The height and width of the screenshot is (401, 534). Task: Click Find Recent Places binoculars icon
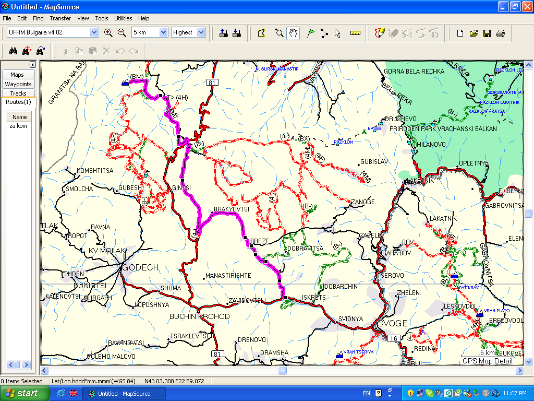(x=40, y=51)
